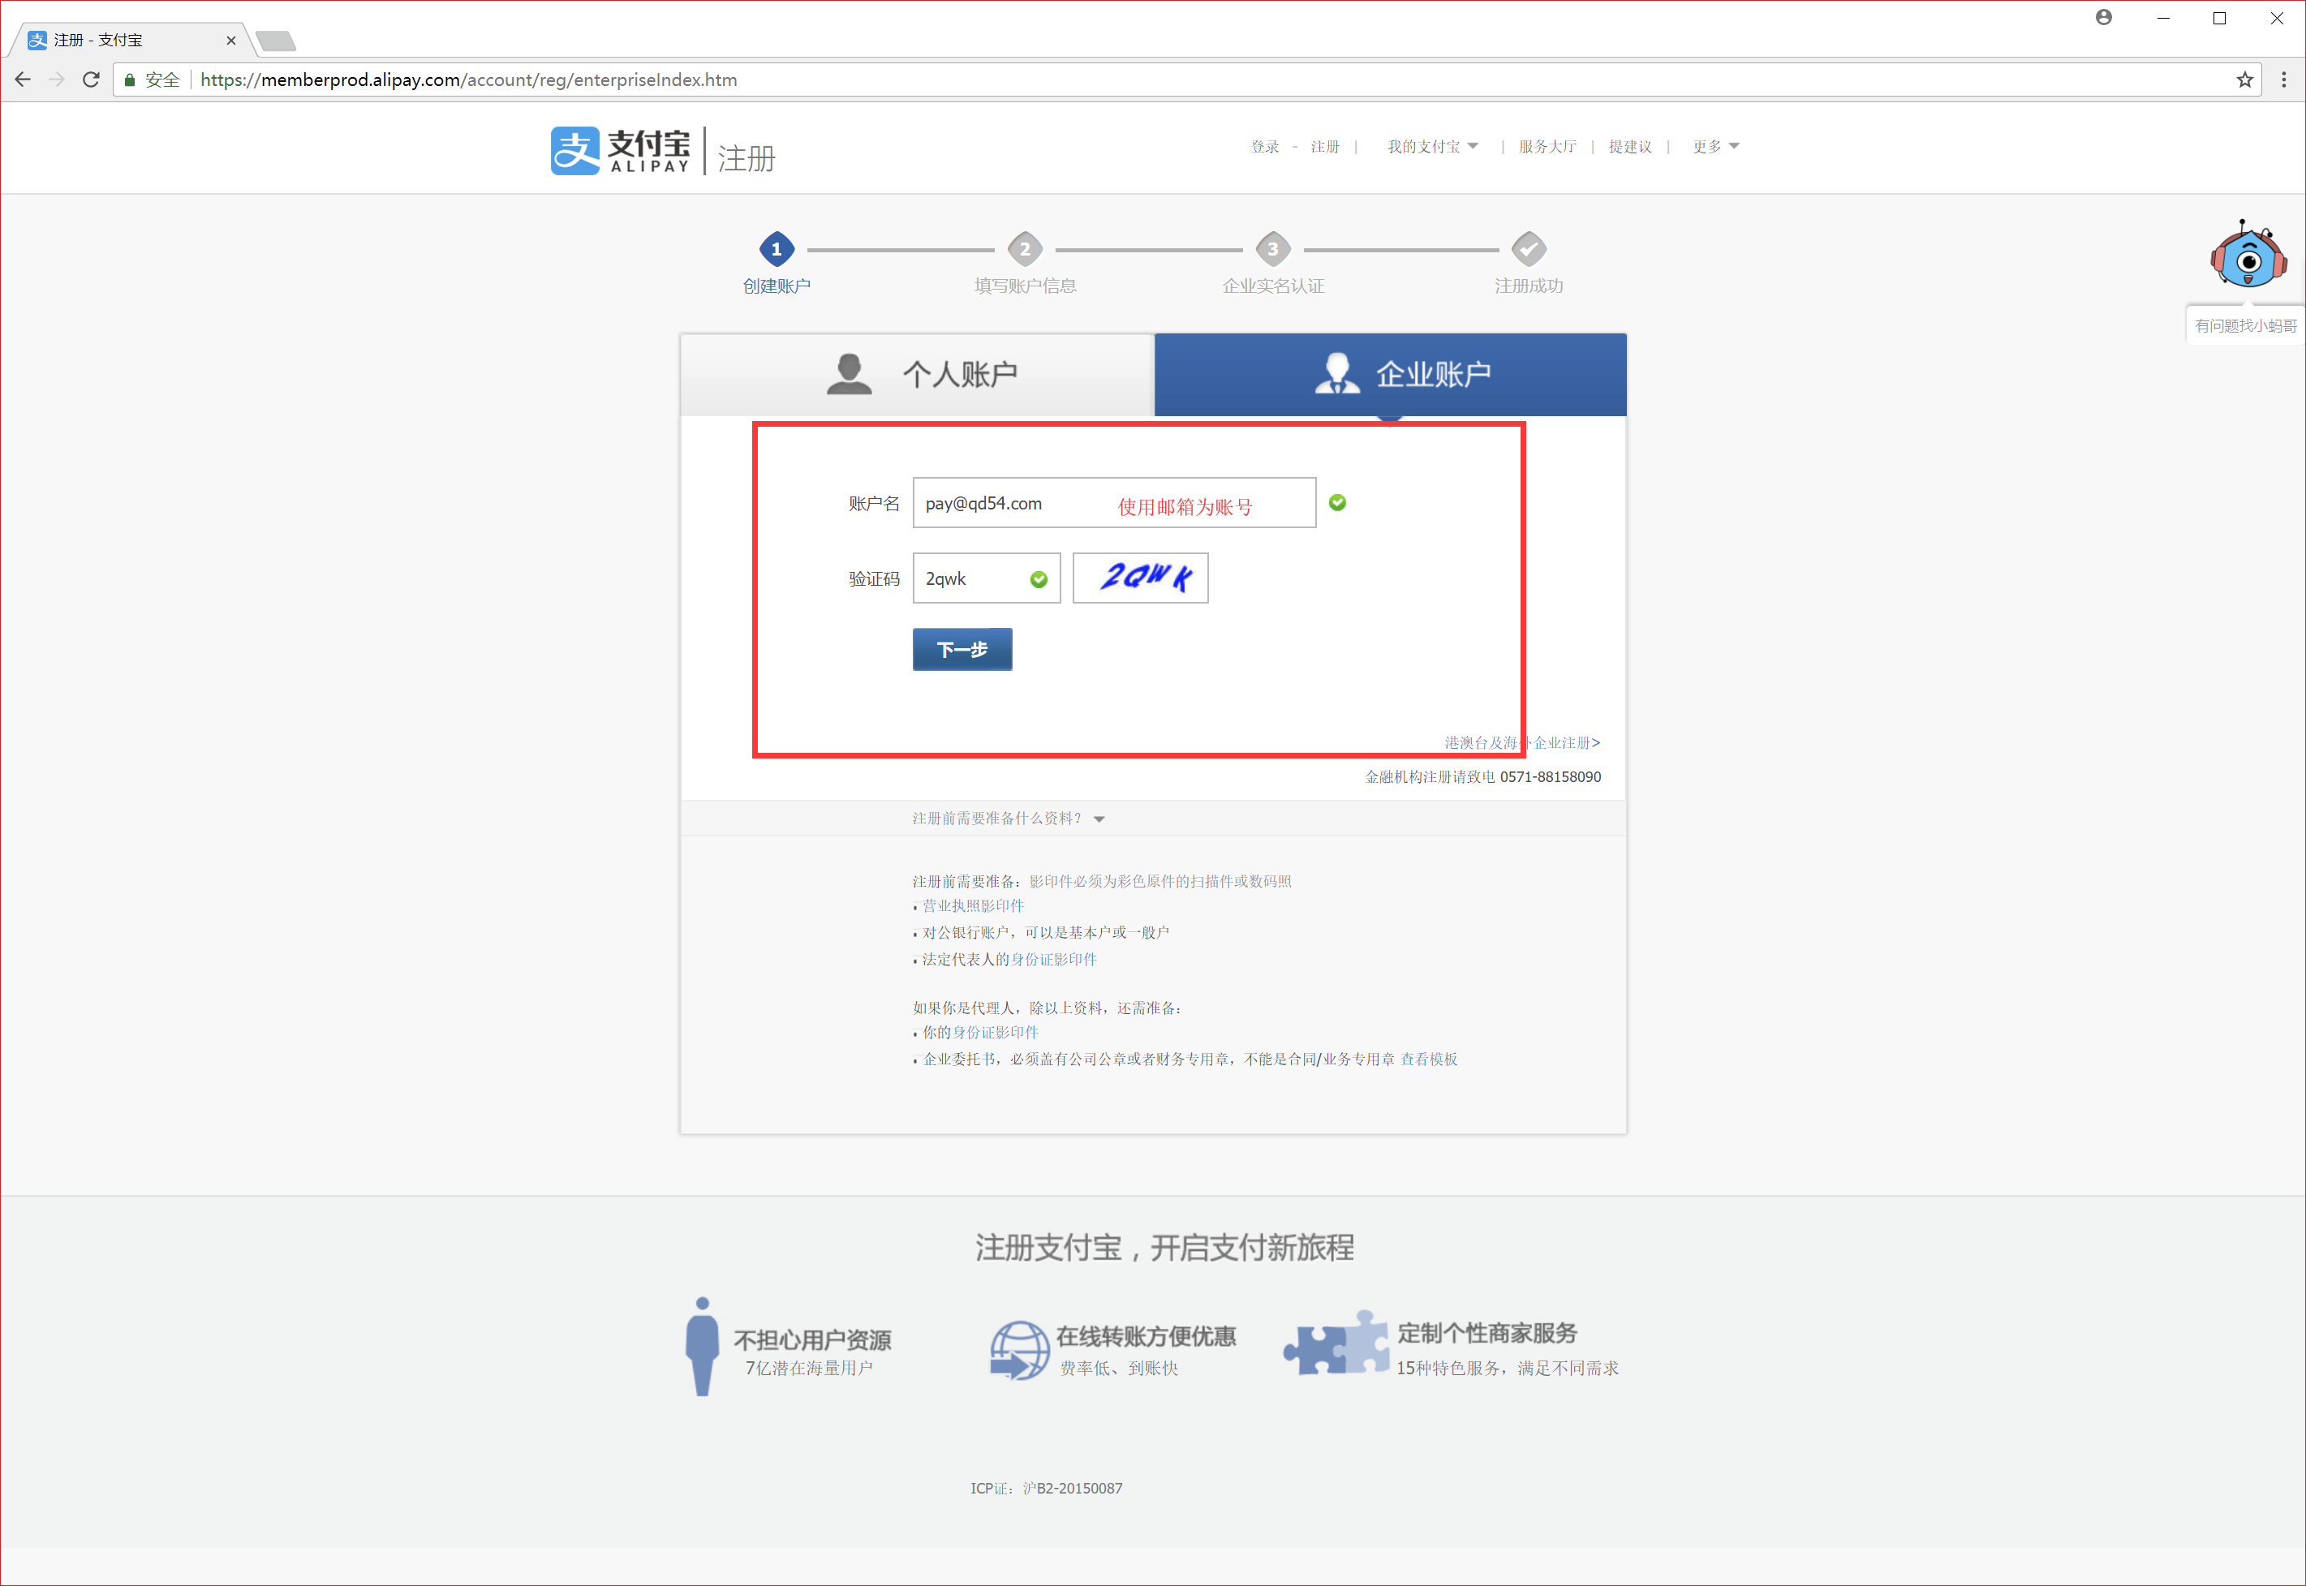Screen dimensions: 2306x1586
Task: Click the 注册成功 step label
Action: tap(1529, 286)
